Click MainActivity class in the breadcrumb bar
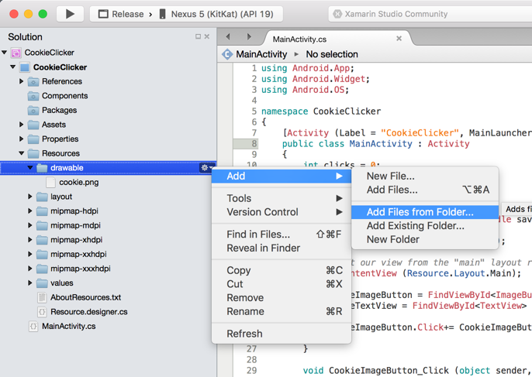This screenshot has height=377, width=532. [x=261, y=54]
